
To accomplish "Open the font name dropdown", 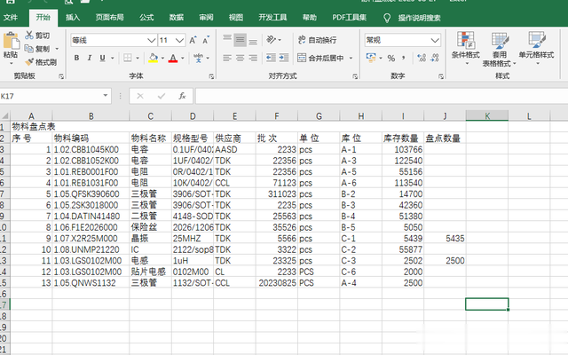I will pyautogui.click(x=152, y=40).
